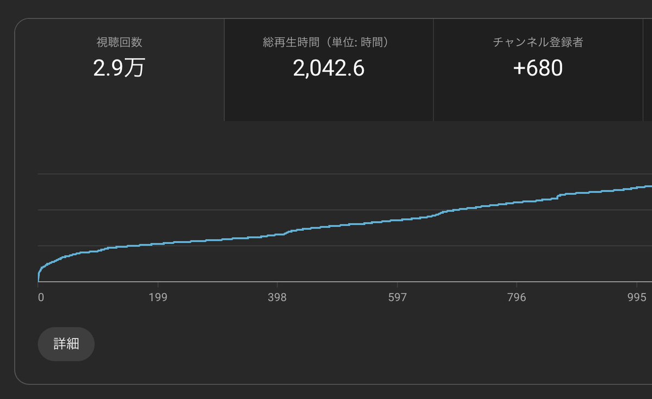Click the +680 subscribers value
This screenshot has width=652, height=399.
pos(538,68)
